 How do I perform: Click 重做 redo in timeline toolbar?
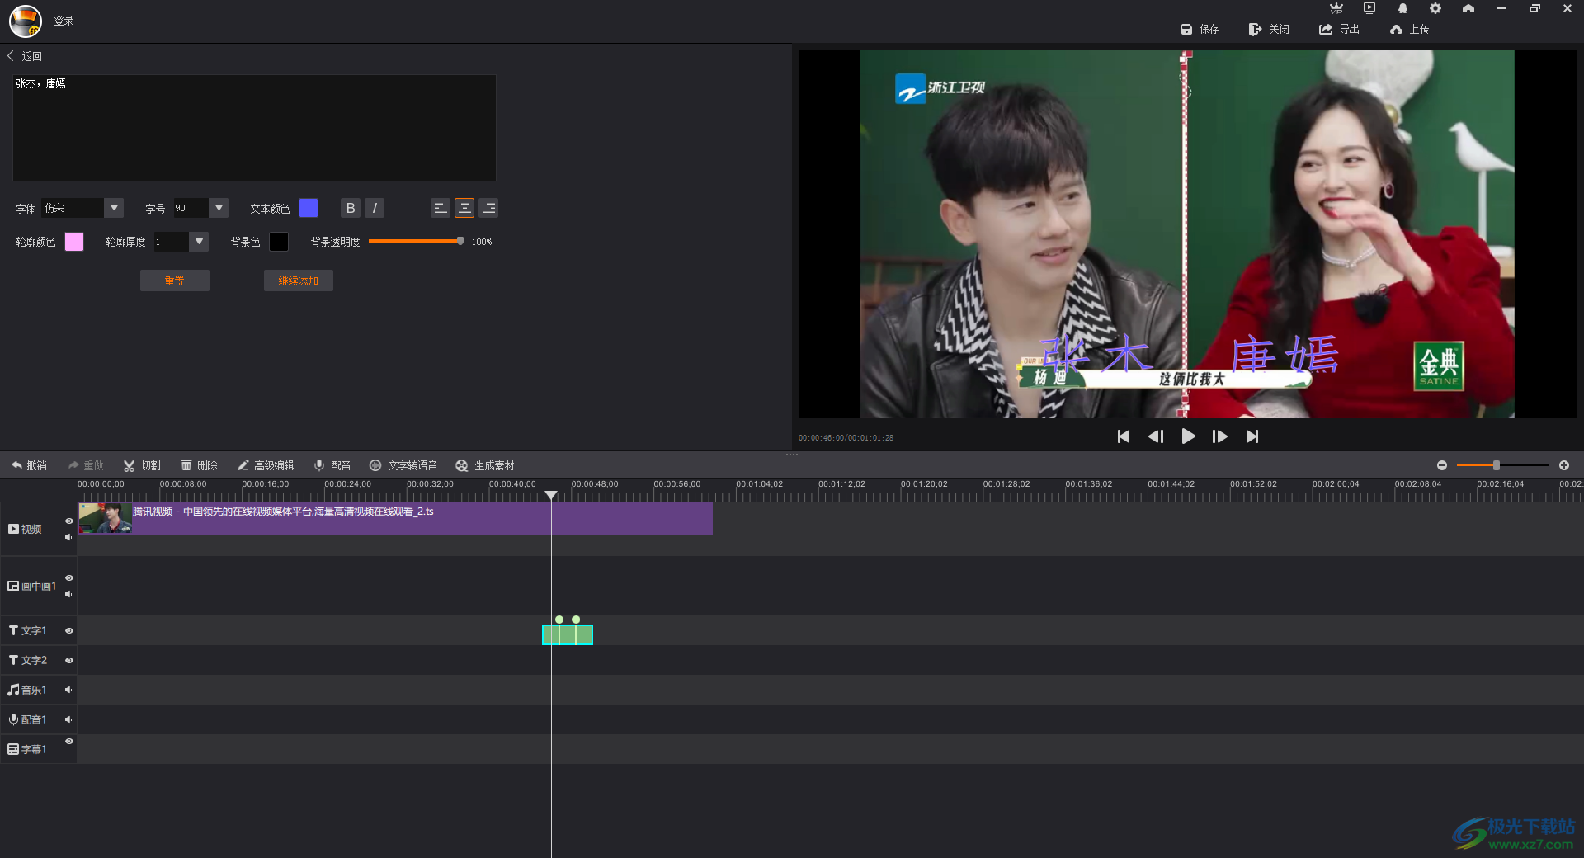point(86,465)
